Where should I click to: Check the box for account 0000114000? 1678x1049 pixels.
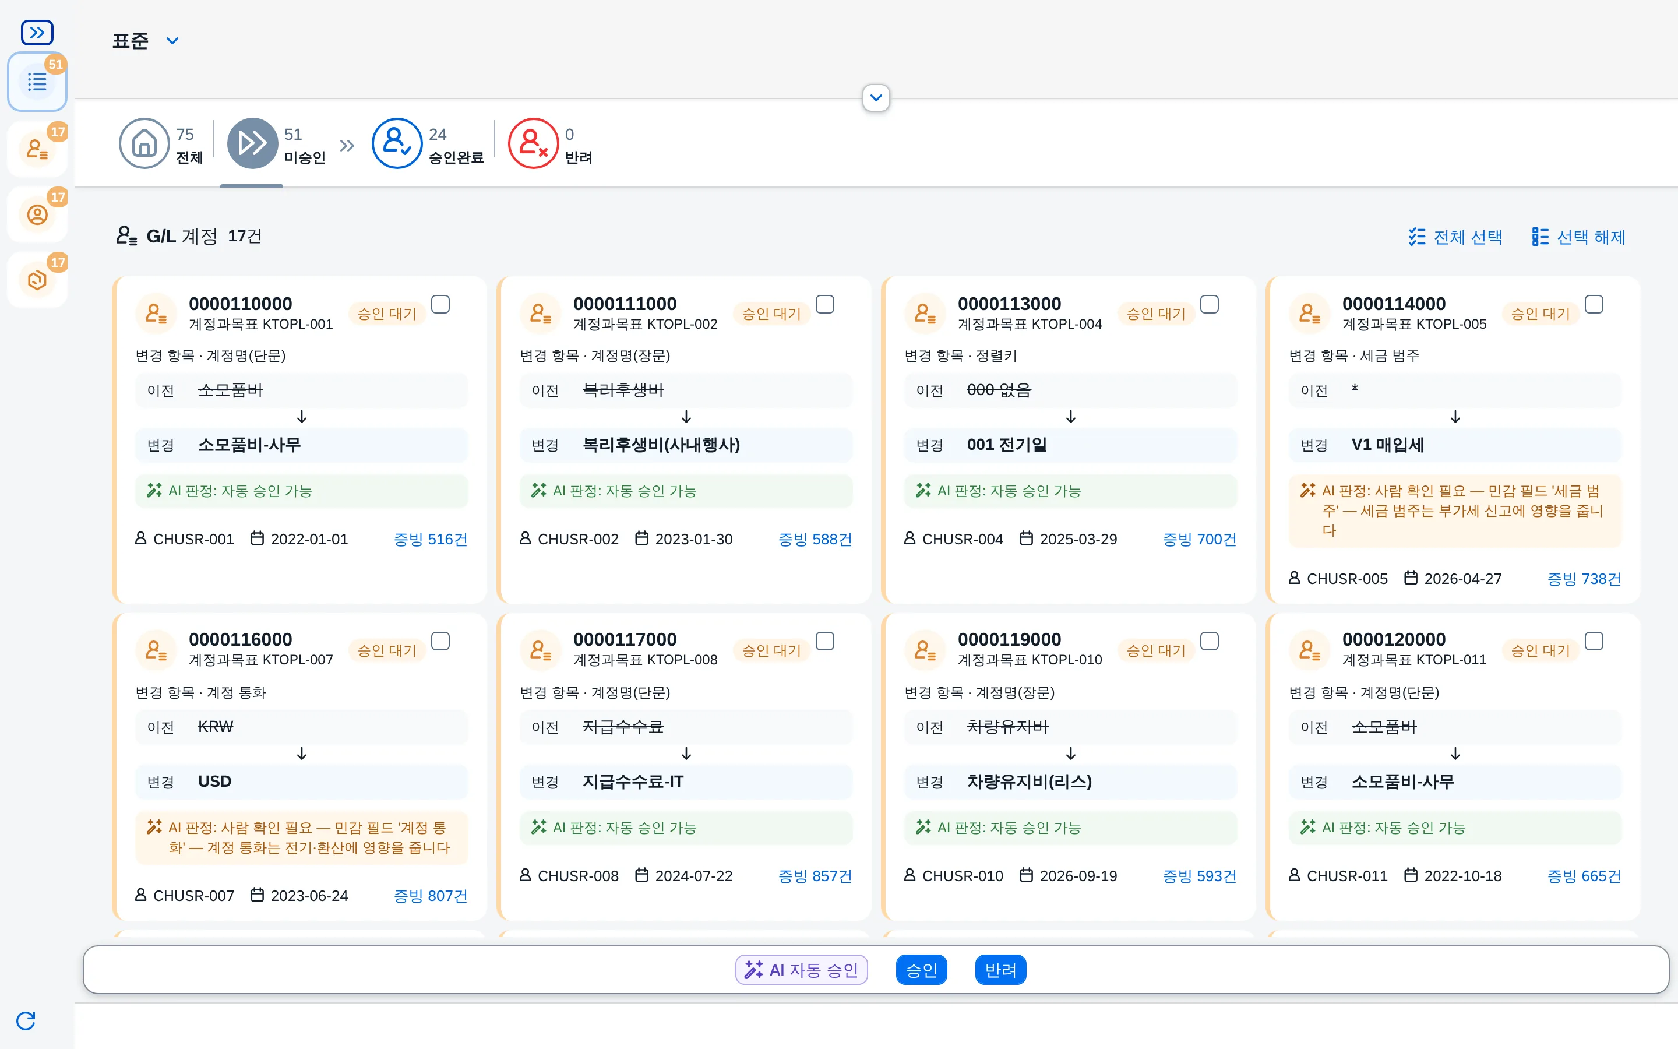click(1594, 305)
